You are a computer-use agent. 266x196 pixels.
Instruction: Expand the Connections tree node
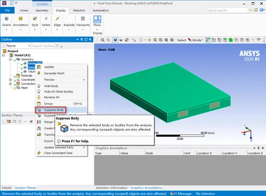11,84
